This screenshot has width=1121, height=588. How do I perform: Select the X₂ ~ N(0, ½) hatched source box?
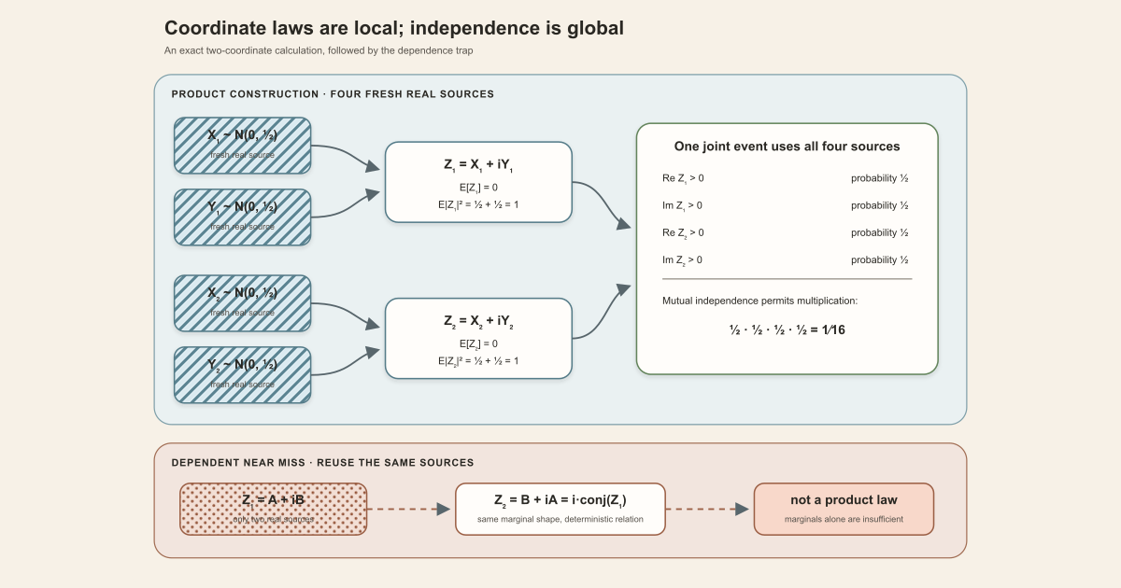tap(243, 303)
